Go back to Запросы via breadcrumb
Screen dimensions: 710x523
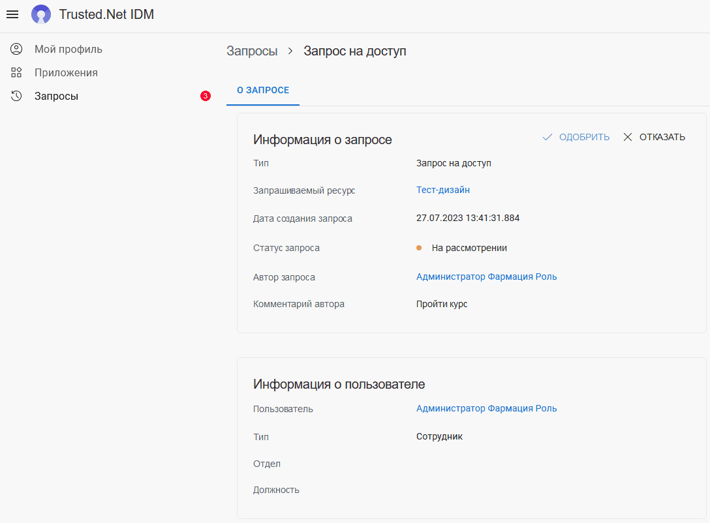click(252, 51)
